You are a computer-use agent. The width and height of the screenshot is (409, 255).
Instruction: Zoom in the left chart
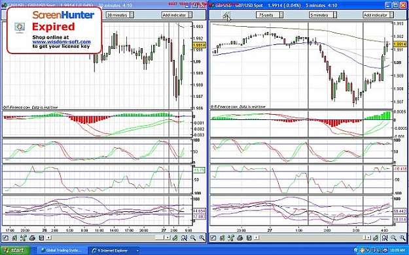pos(202,237)
